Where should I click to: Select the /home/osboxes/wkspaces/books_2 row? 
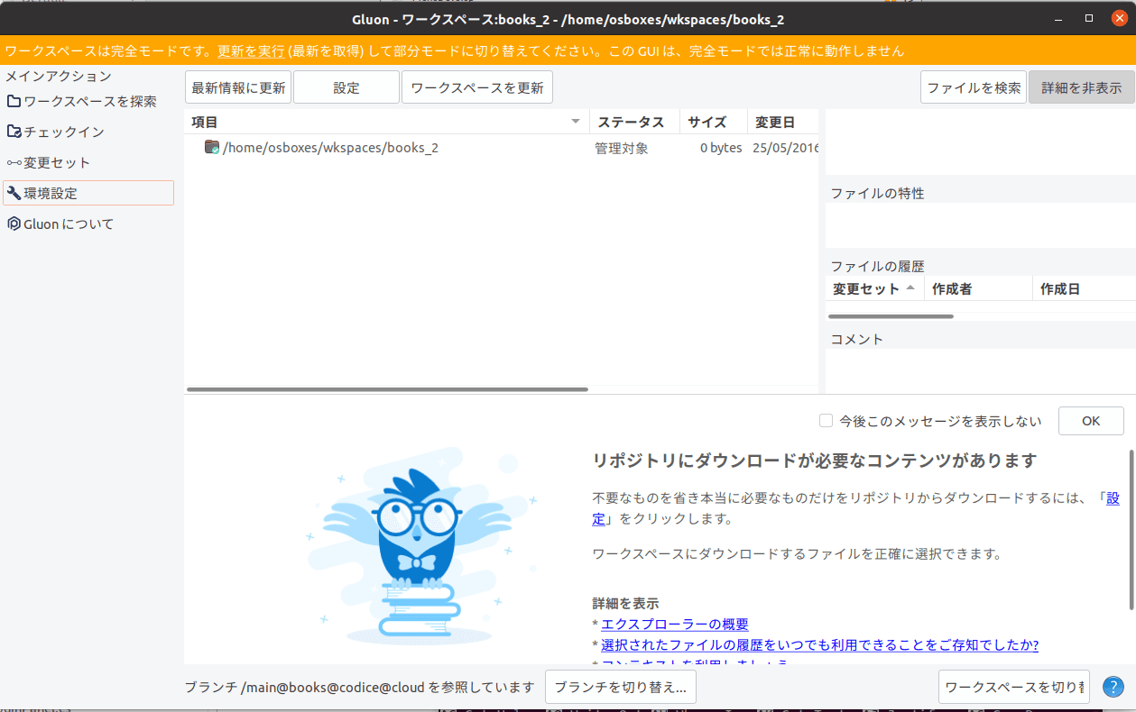[x=502, y=148]
